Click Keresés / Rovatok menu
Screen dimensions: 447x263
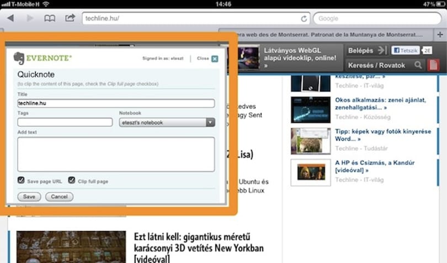[x=376, y=65]
